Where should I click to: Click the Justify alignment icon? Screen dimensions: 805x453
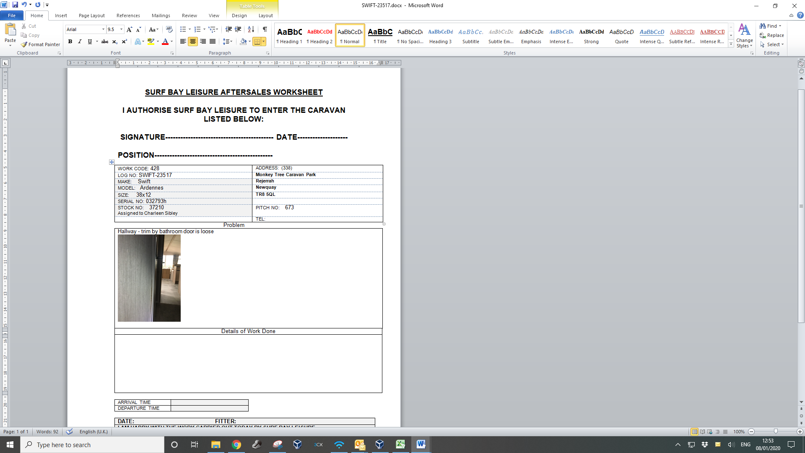pos(213,42)
